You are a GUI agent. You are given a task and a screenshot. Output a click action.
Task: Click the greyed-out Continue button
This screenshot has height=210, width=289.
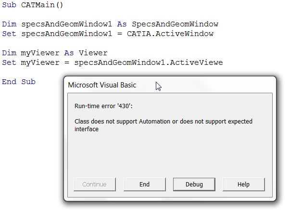point(95,185)
